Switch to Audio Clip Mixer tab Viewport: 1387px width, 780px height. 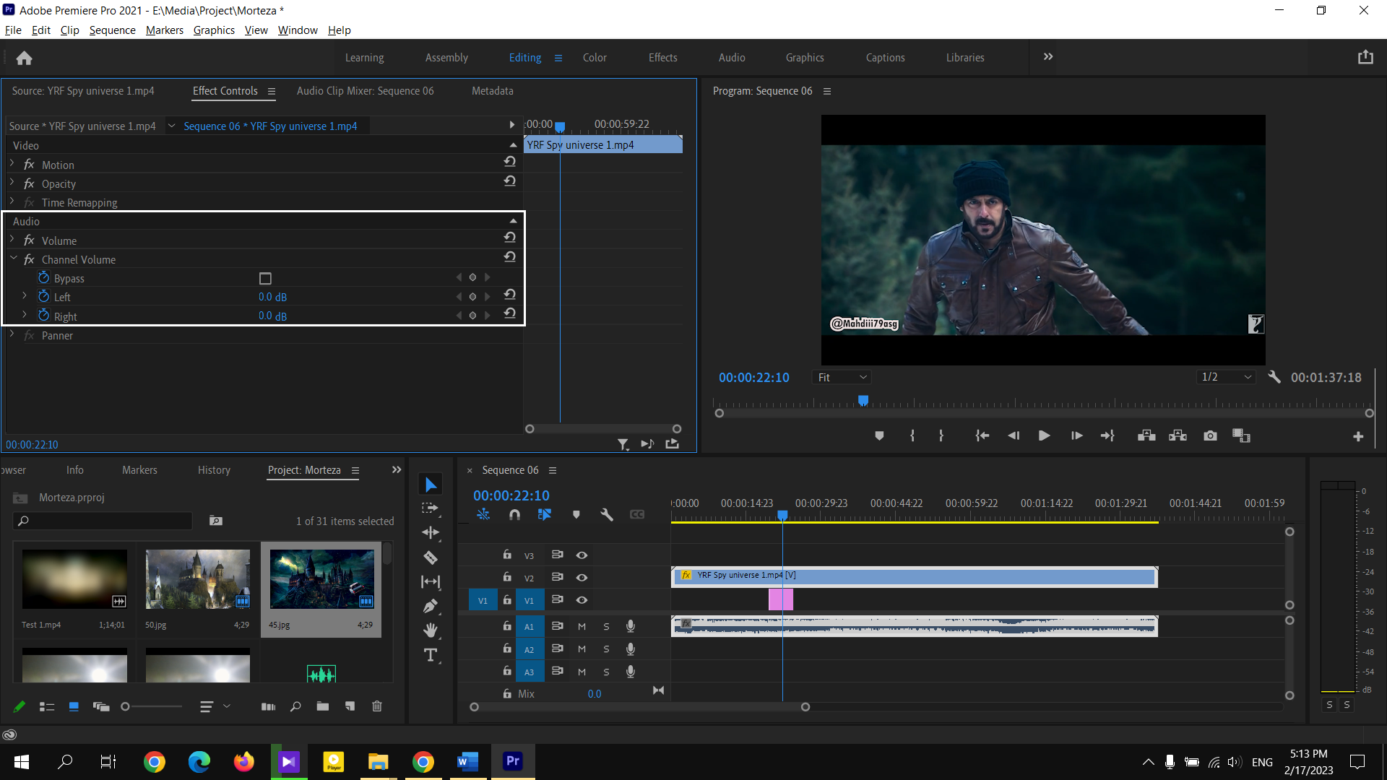pos(365,91)
